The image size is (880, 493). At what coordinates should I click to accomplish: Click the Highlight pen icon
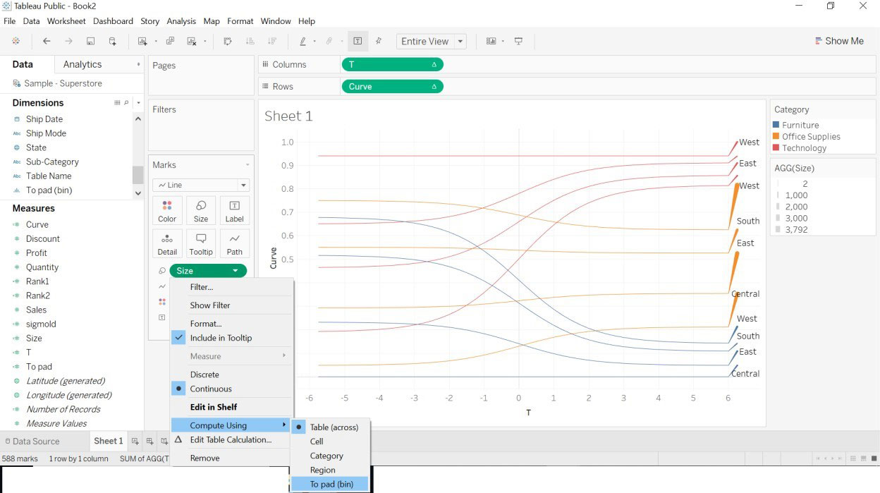click(303, 41)
